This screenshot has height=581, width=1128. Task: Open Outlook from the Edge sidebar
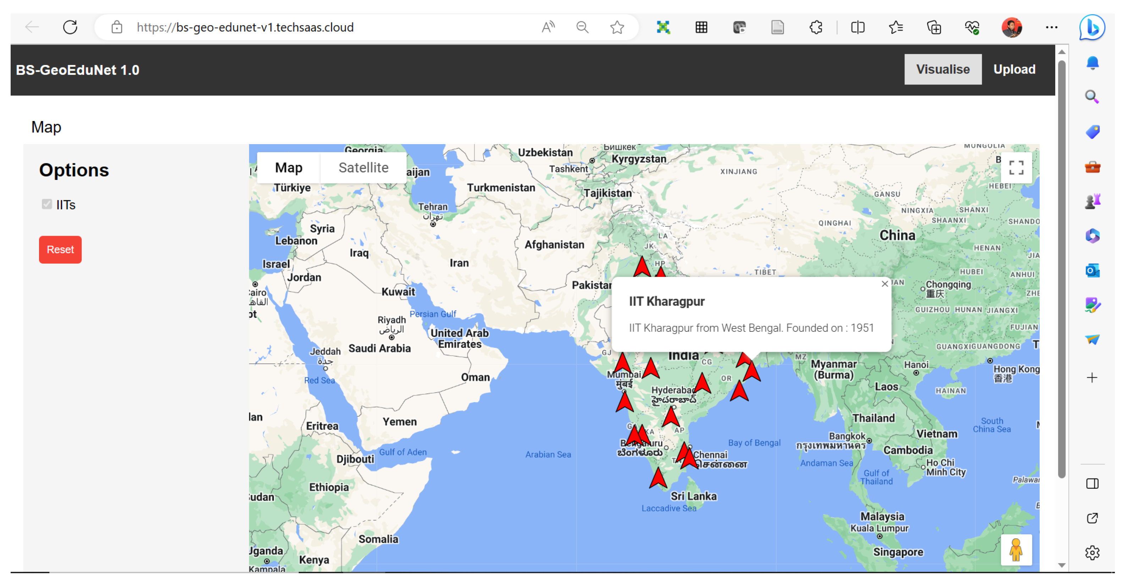coord(1092,270)
